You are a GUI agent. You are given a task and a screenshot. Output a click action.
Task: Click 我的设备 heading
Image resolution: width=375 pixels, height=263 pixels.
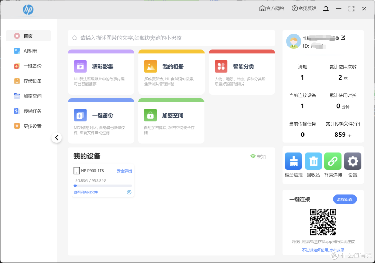point(87,156)
